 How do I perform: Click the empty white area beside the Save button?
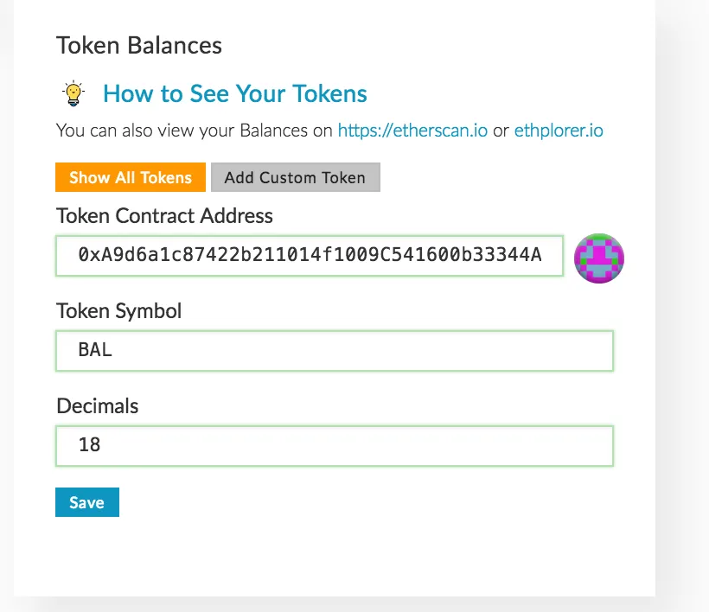361,502
